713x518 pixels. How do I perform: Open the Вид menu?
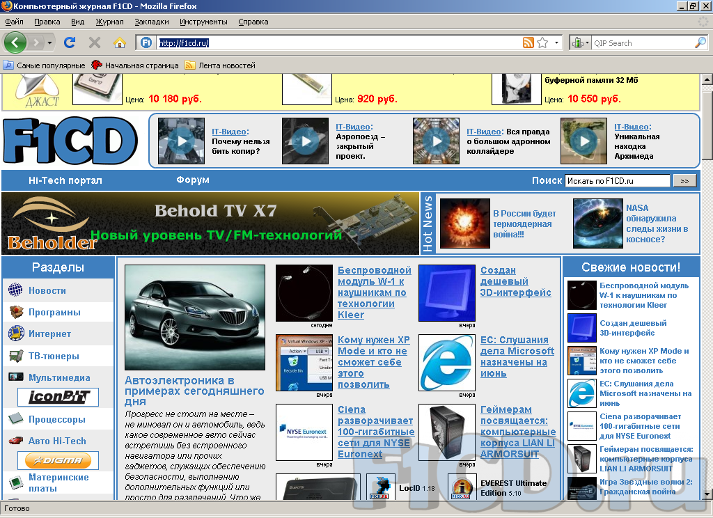point(78,22)
